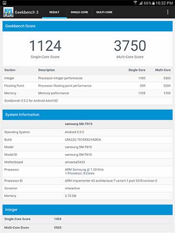Switch to the RESULT tab
The width and height of the screenshot is (175, 233).
pyautogui.click(x=54, y=12)
